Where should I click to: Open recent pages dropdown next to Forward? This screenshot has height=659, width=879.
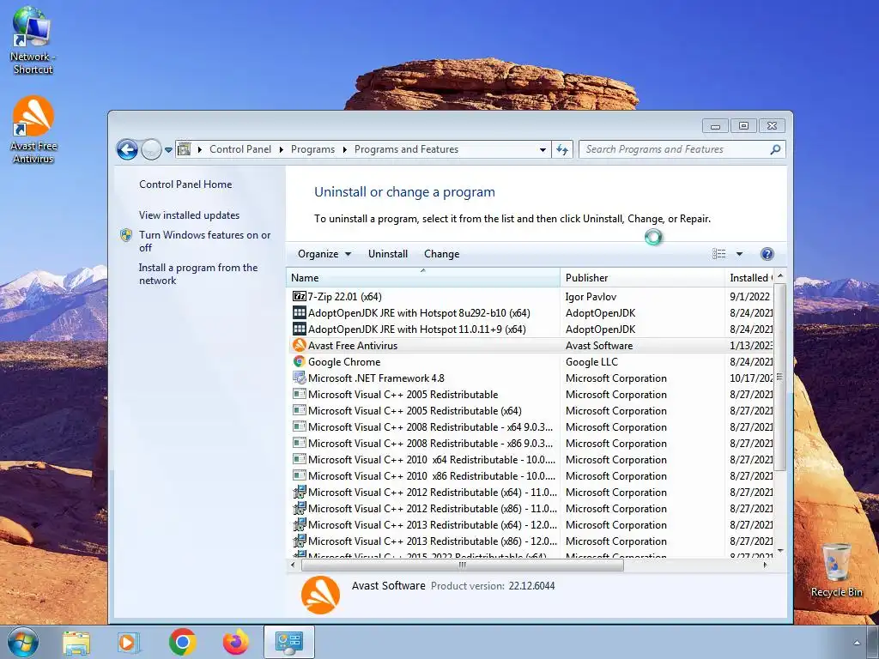point(168,149)
